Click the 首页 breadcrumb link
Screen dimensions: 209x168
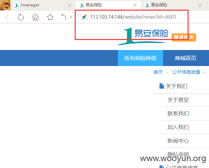(x=158, y=72)
